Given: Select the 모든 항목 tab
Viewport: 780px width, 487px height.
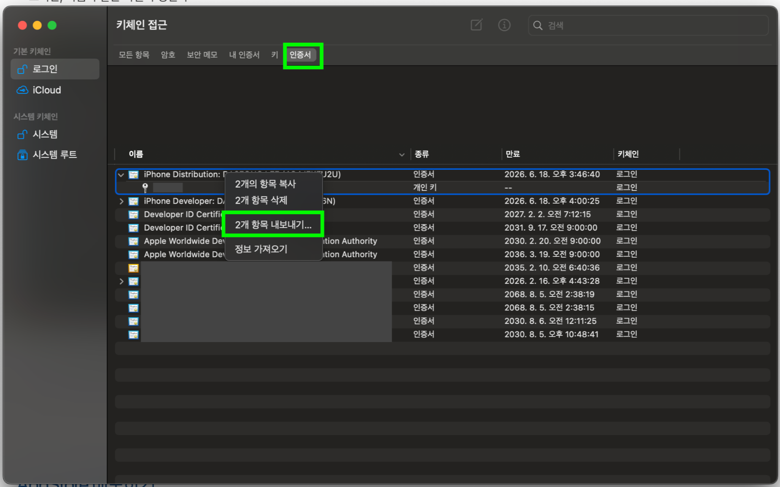Looking at the screenshot, I should click(134, 55).
